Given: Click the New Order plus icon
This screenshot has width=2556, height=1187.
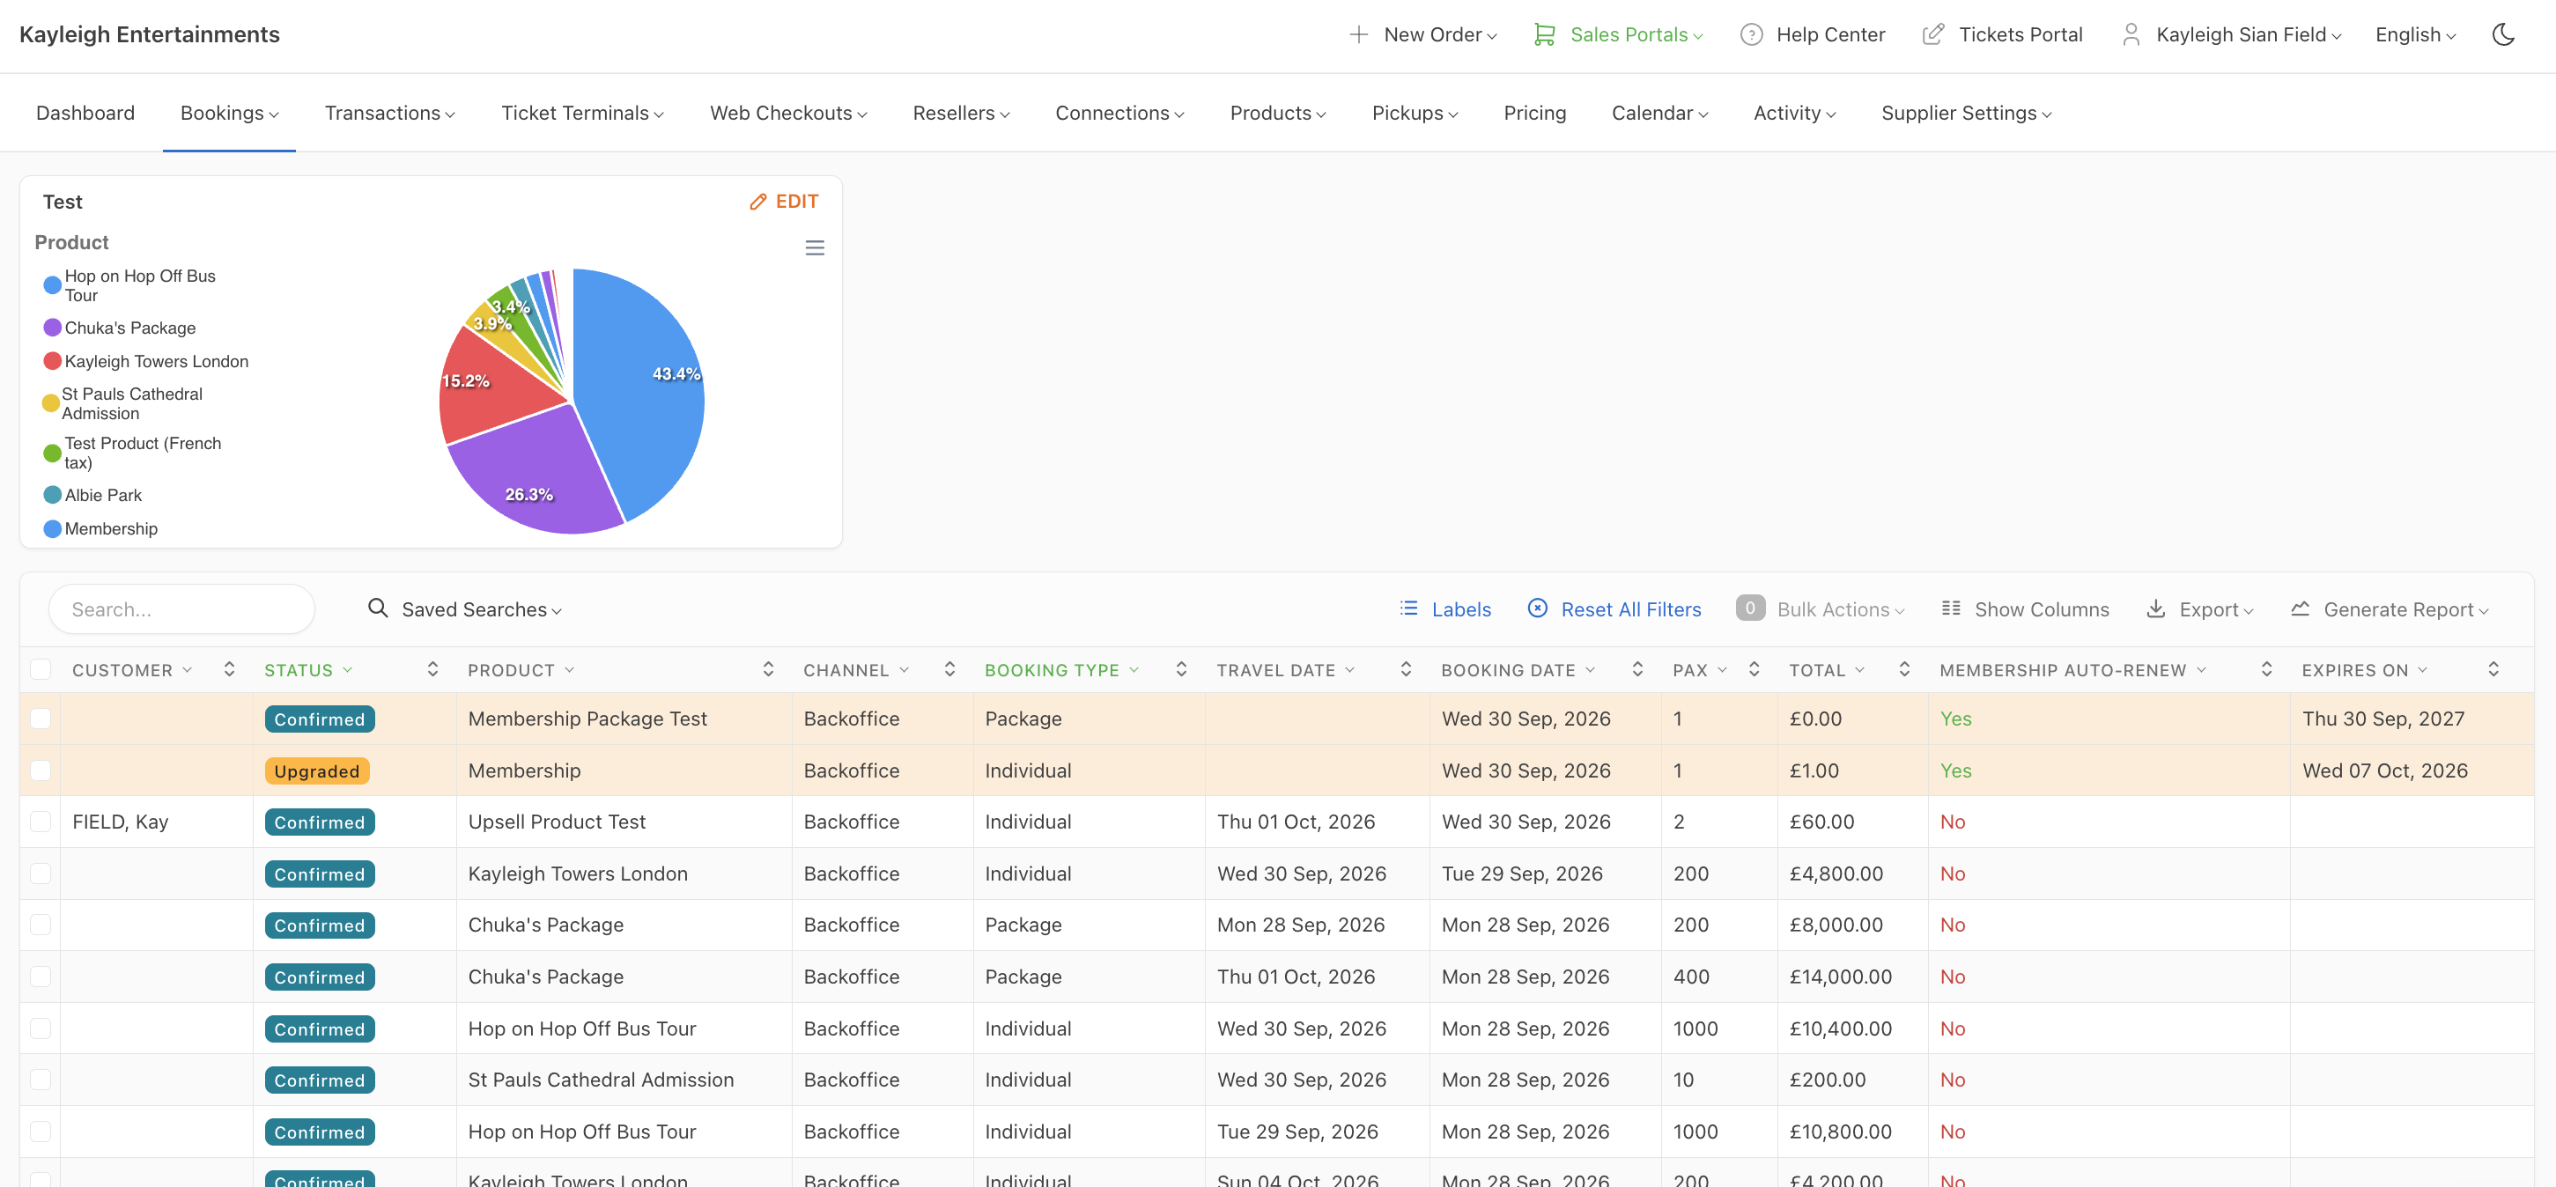Looking at the screenshot, I should point(1358,34).
